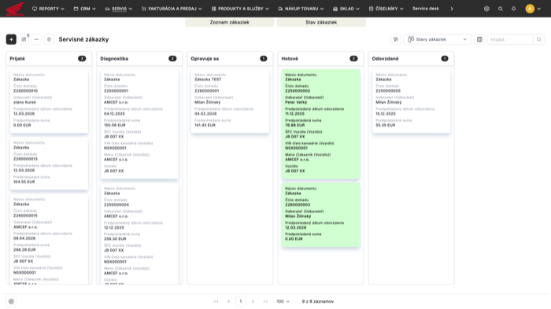The image size is (551, 309).
Task: Go to last page of results
Action: (265, 301)
